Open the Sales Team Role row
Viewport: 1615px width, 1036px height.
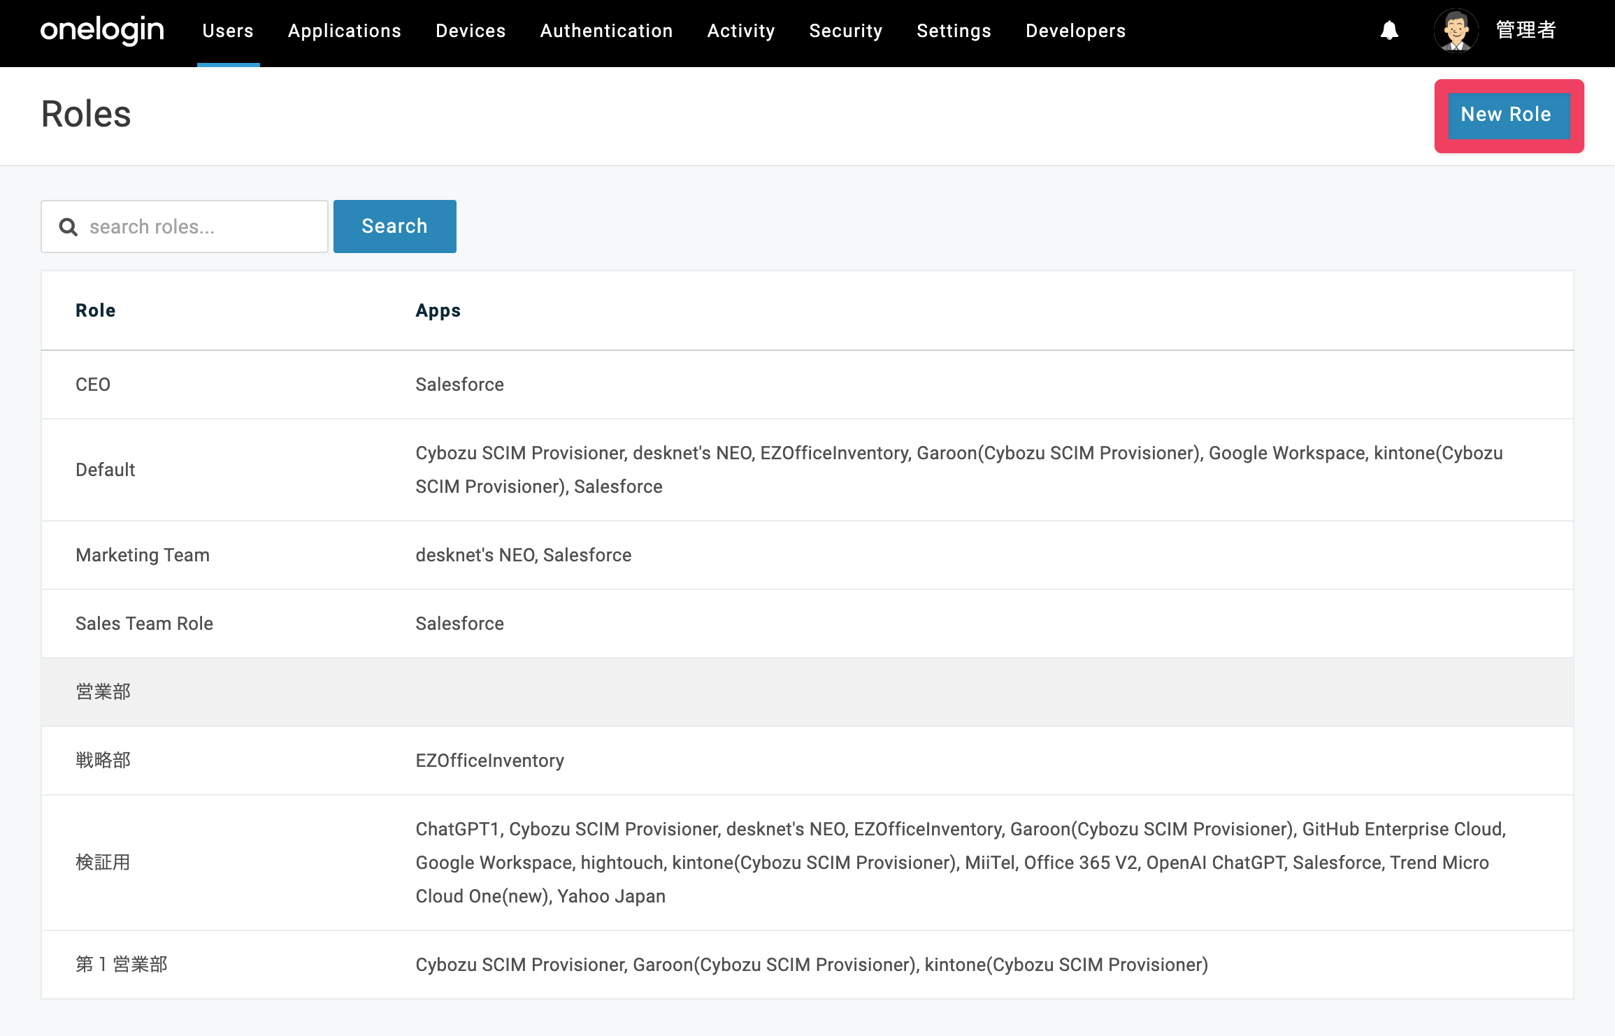(807, 624)
